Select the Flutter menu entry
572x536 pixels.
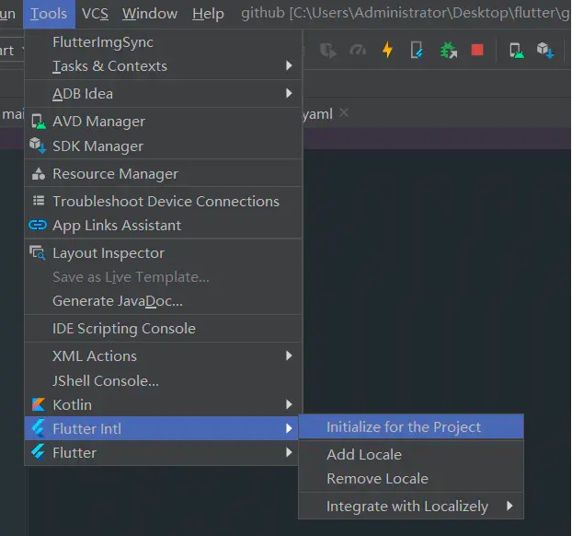pyautogui.click(x=163, y=453)
